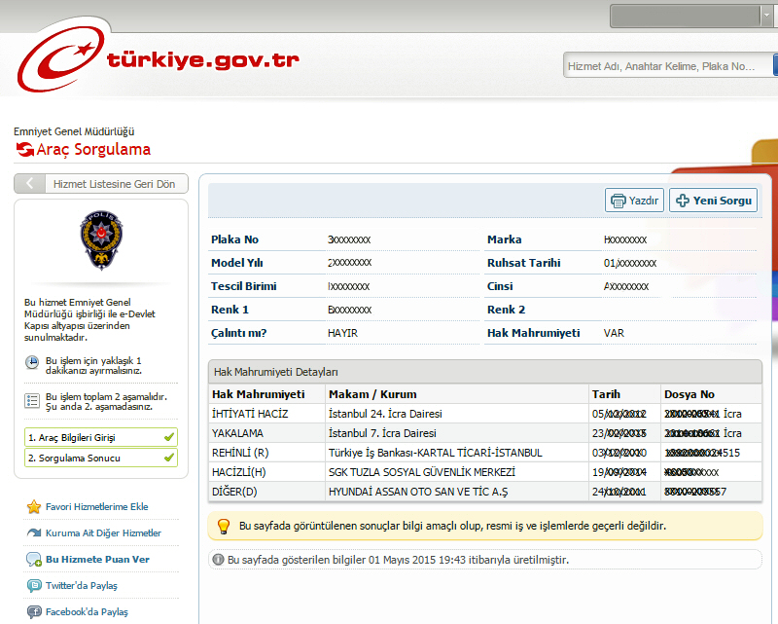Click the clock icon beside the duration note
Image resolution: width=778 pixels, height=624 pixels.
[x=32, y=362]
